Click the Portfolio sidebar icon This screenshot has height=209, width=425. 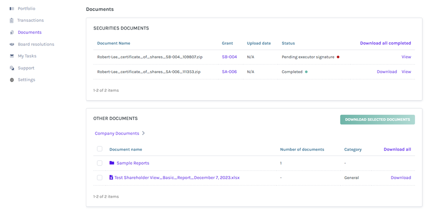12,9
